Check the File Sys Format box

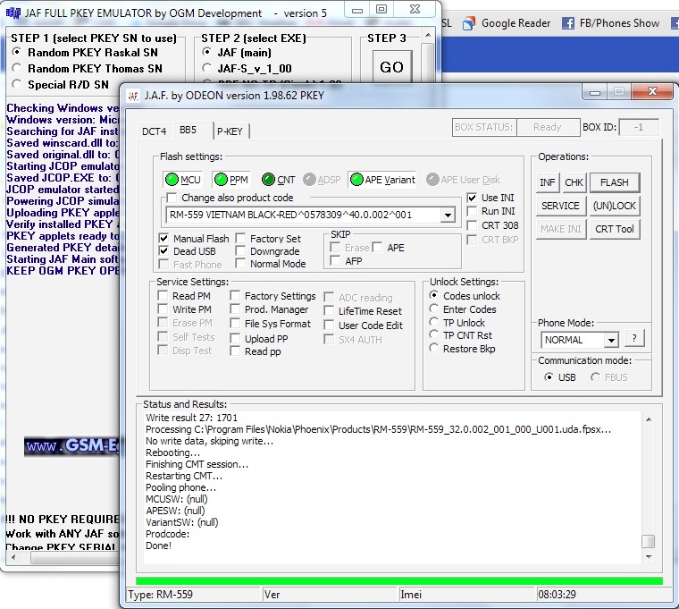(x=235, y=324)
